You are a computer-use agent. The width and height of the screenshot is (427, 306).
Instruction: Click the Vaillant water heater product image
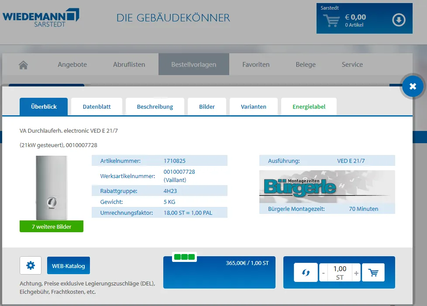click(52, 188)
